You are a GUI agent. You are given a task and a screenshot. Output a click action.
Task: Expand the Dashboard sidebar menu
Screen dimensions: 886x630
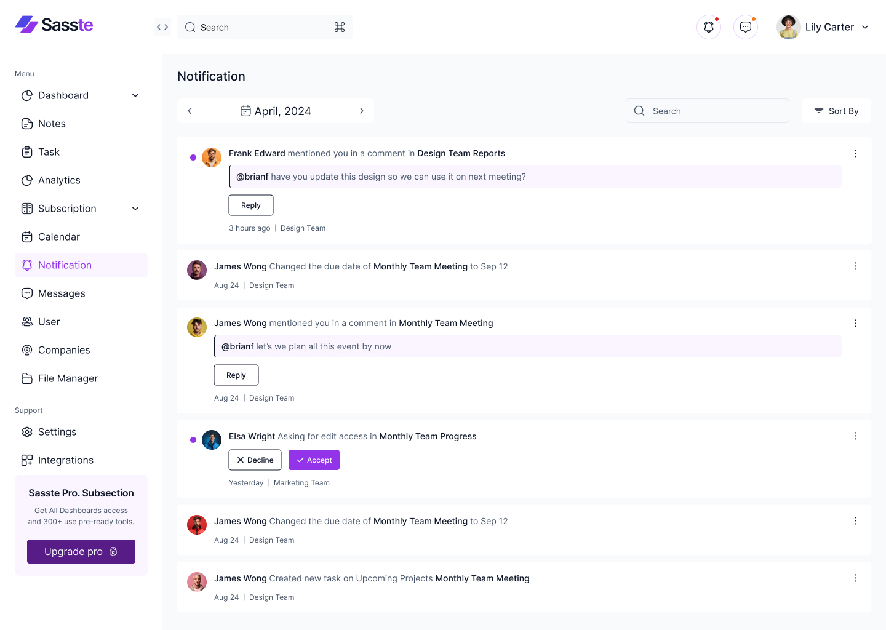[x=135, y=95]
